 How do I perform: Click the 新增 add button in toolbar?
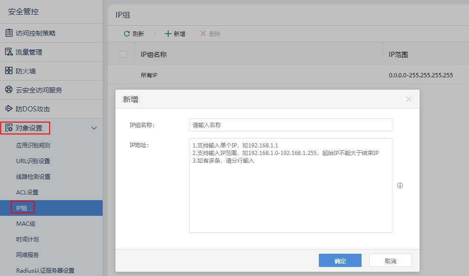(175, 34)
